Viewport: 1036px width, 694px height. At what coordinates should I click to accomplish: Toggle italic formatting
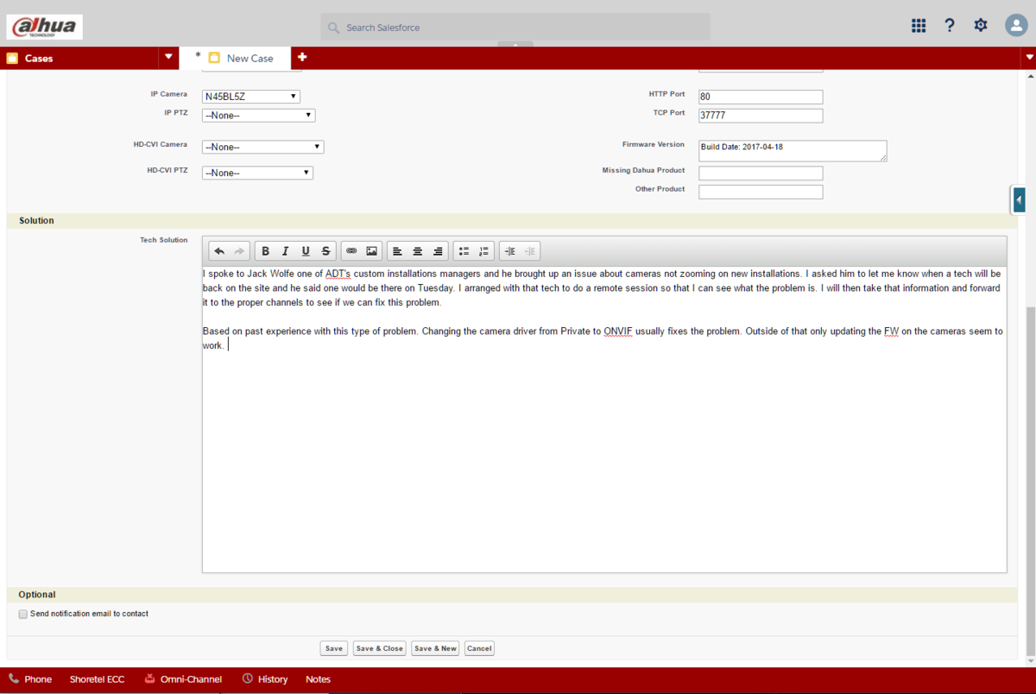click(x=285, y=251)
